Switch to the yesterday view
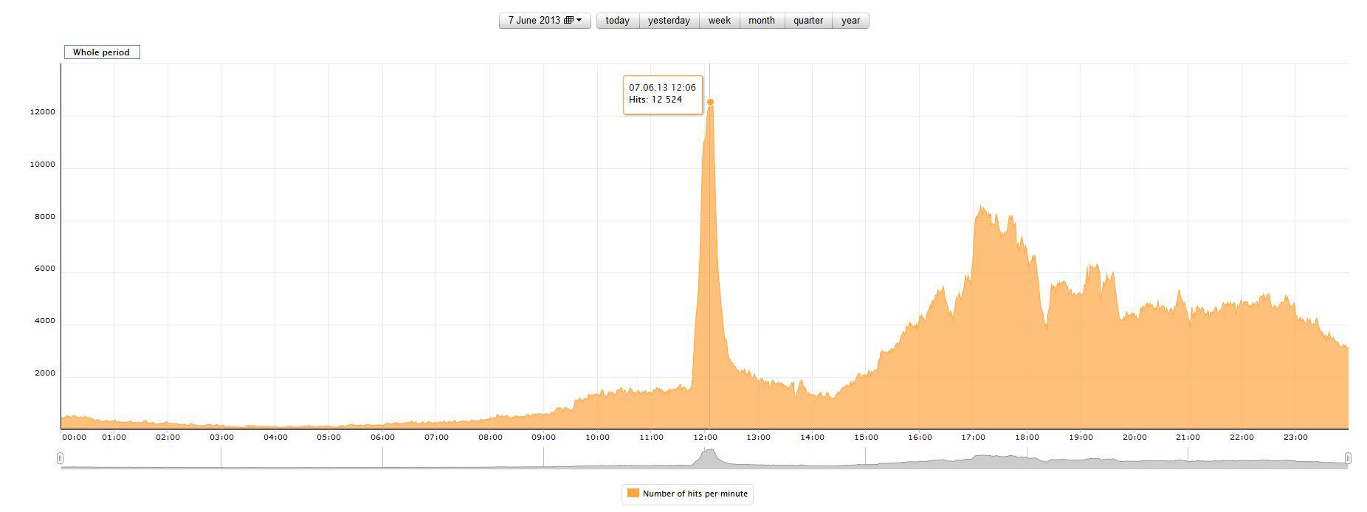The width and height of the screenshot is (1367, 512). tap(669, 21)
